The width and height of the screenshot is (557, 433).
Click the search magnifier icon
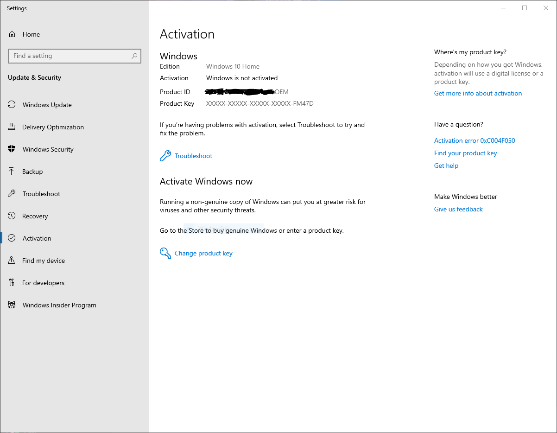coord(134,56)
